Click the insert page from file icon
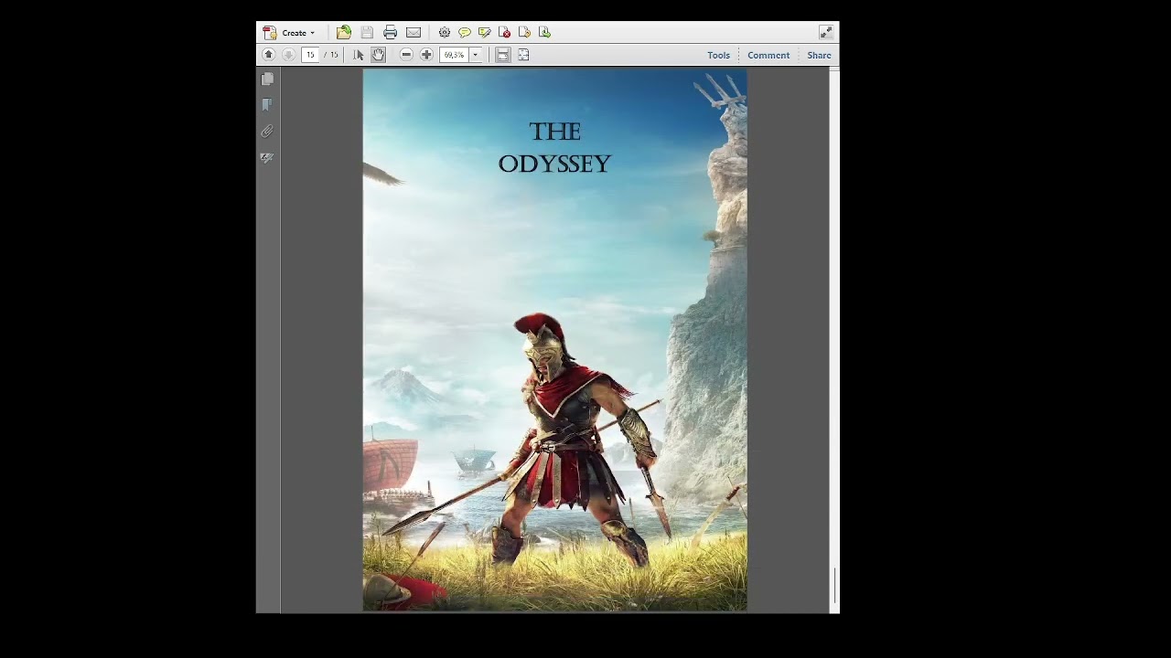 pyautogui.click(x=525, y=33)
